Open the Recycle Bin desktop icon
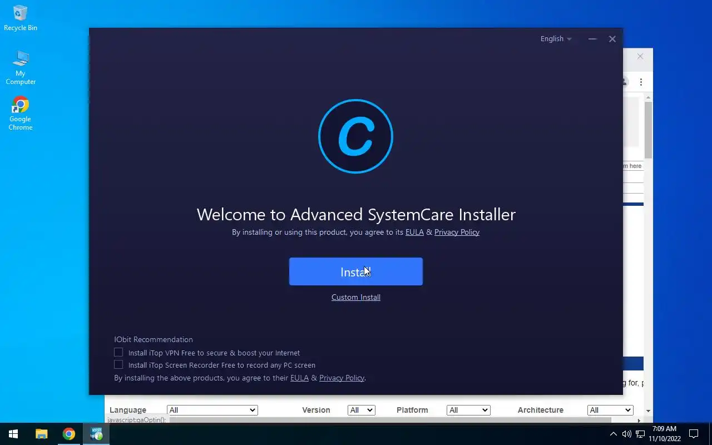This screenshot has height=445, width=712. 21,18
